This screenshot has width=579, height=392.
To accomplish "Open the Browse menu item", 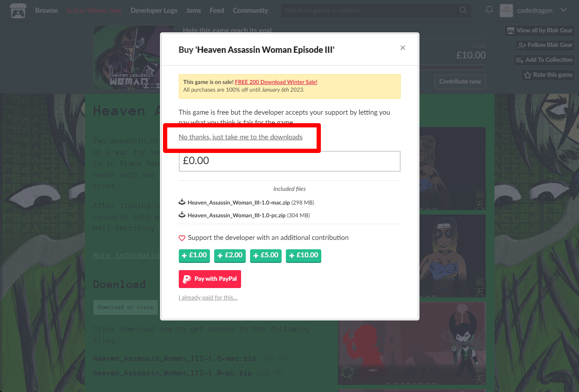I will coord(46,11).
